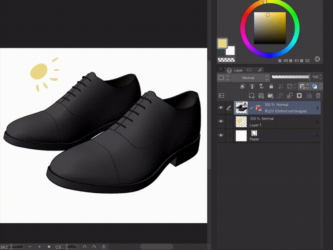Click layer opacity slider bar
Viewport: 333px width, 250px height.
(291, 77)
